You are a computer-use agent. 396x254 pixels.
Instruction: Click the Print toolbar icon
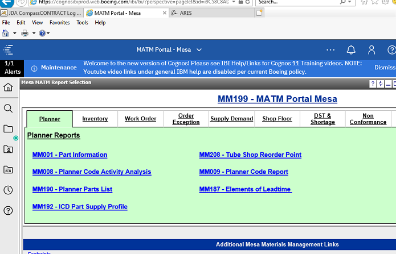(x=25, y=33)
